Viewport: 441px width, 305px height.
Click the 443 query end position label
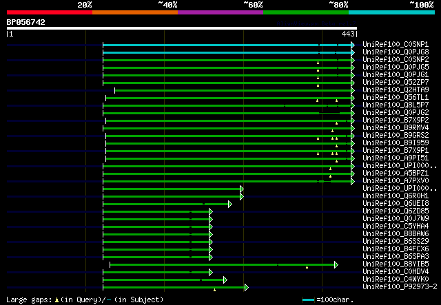point(348,34)
